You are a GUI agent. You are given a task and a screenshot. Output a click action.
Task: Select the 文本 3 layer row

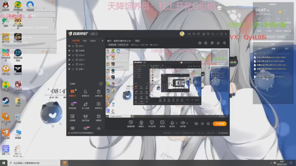pos(86,60)
